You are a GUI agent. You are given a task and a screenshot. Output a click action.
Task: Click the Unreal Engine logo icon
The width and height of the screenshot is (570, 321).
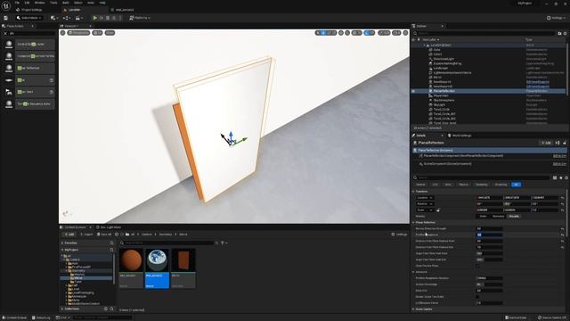pos(6,5)
